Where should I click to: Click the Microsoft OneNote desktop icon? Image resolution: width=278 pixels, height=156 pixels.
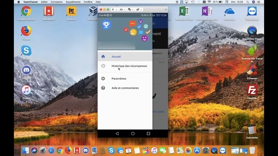(207, 11)
